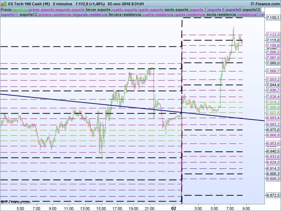Click the 6.940,5 price axis label
This screenshot has height=211, width=281.
coord(273,152)
